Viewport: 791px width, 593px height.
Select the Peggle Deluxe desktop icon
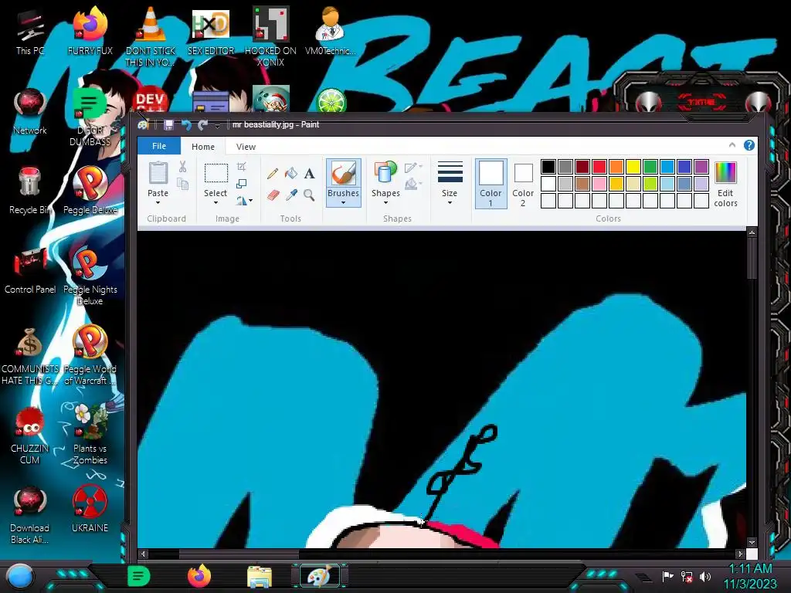tap(90, 191)
